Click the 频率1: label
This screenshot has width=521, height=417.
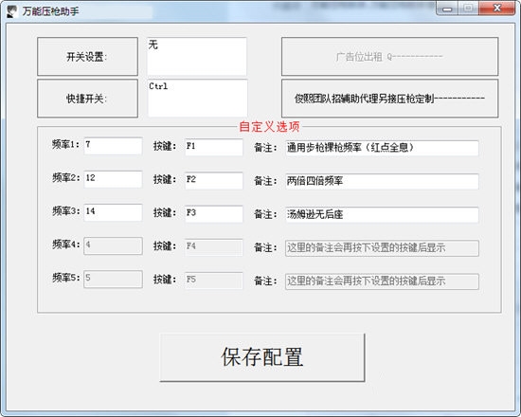[x=65, y=144]
